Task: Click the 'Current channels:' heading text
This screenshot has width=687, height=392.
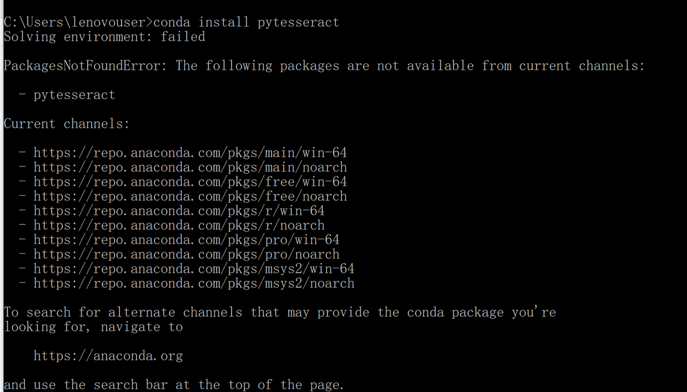Action: click(x=67, y=124)
